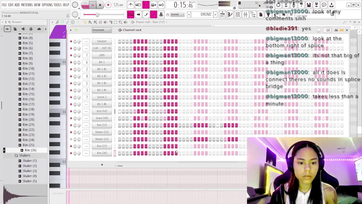This screenshot has width=362, height=204.
Task: Toggle loop recording icon
Action: pos(161,5)
